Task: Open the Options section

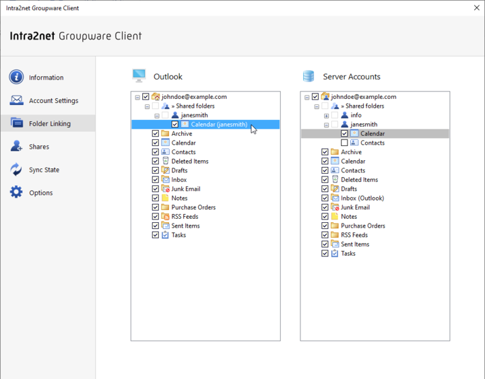Action: 48,193
